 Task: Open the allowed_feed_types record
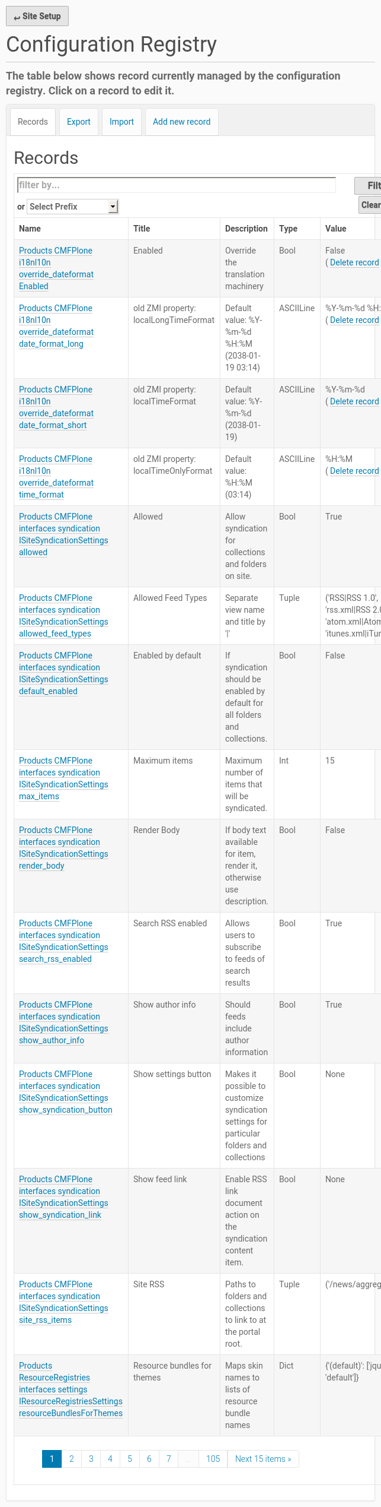[63, 616]
